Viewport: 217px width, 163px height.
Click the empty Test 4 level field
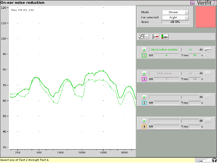coord(190,121)
